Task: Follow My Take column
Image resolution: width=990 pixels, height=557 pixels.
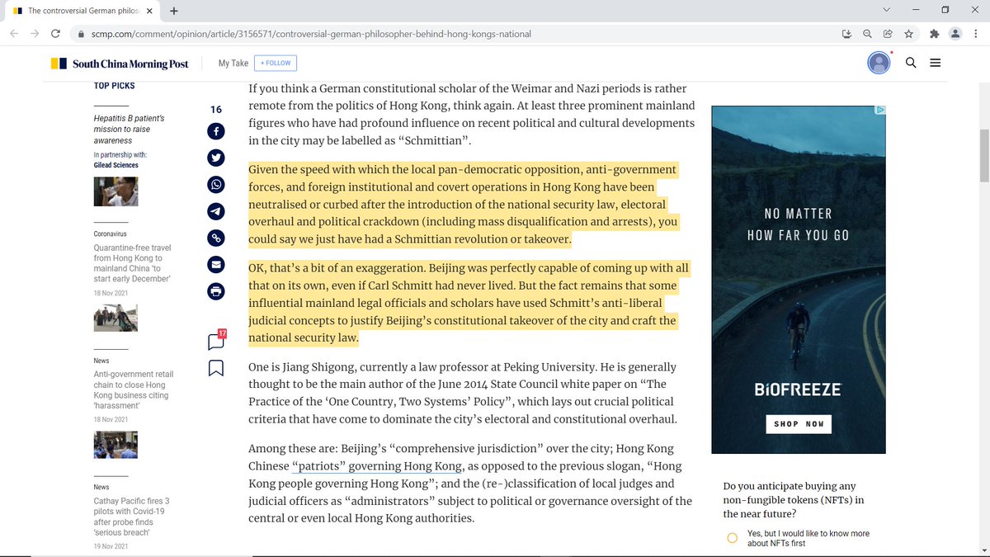Action: 276,63
